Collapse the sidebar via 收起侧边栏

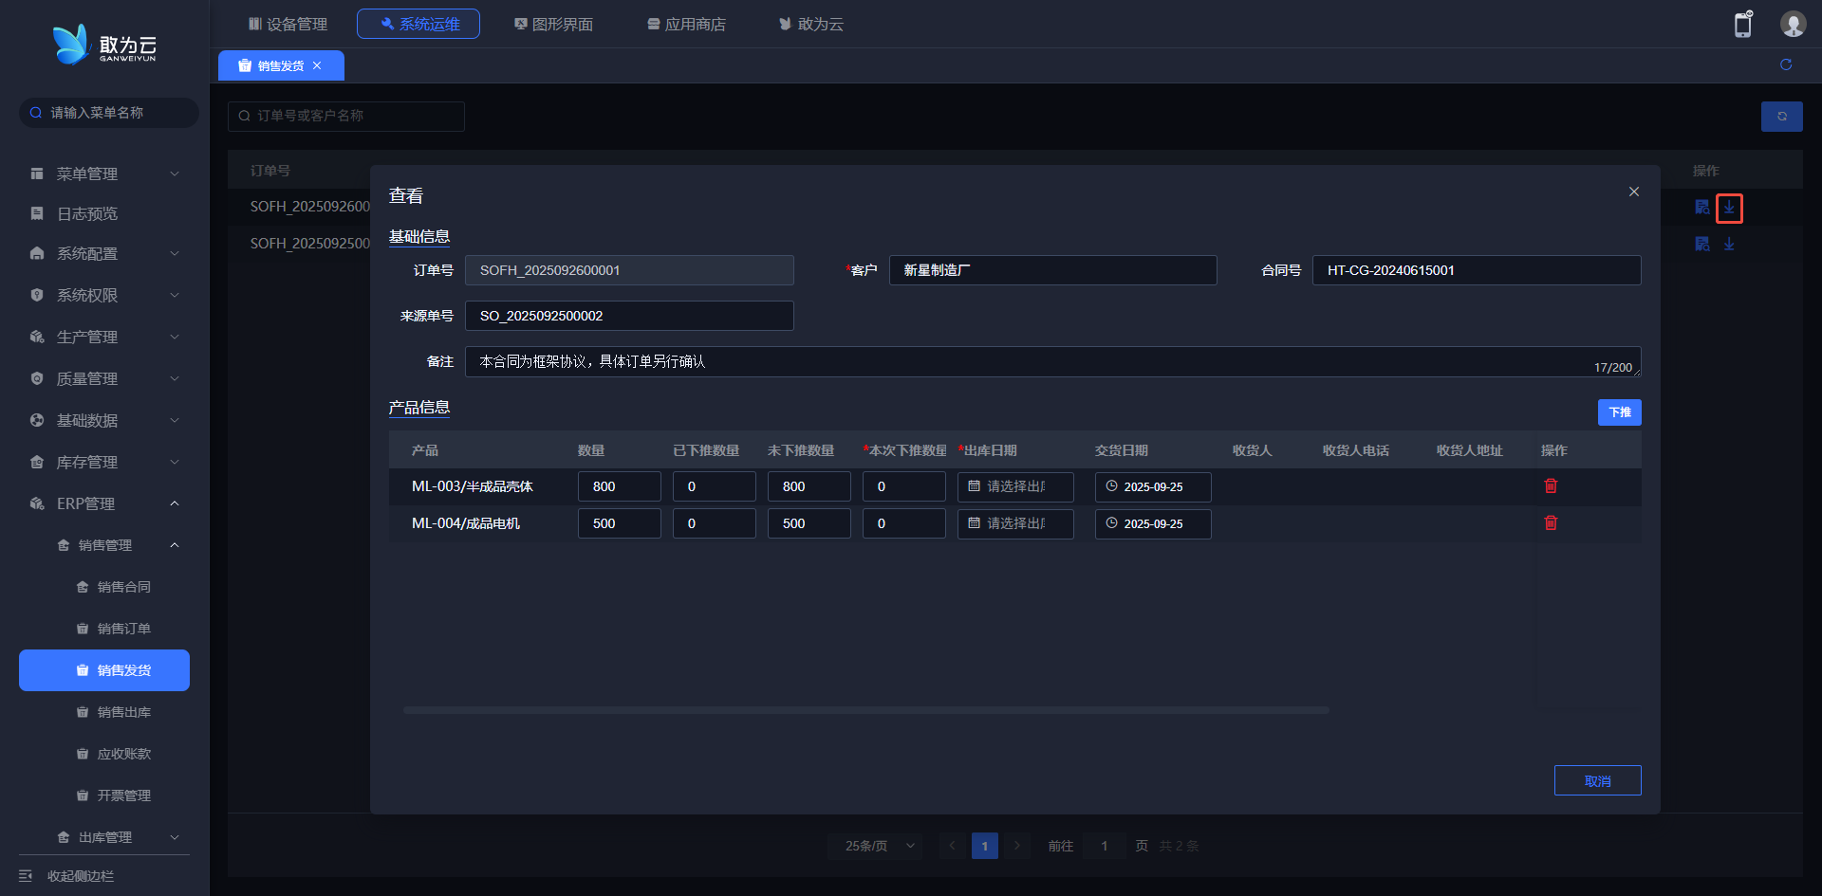pyautogui.click(x=81, y=876)
